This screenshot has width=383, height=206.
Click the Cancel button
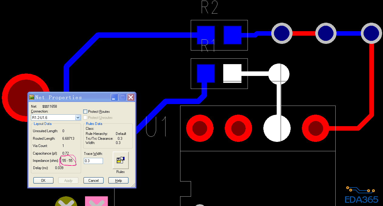click(94, 181)
